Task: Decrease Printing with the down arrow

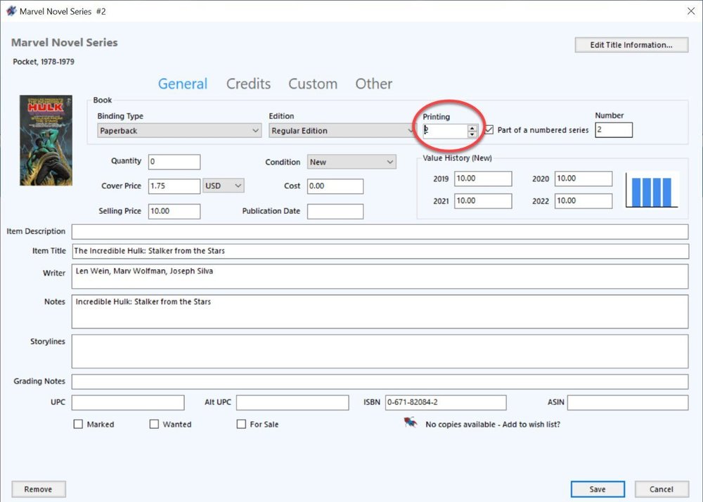Action: coord(472,134)
